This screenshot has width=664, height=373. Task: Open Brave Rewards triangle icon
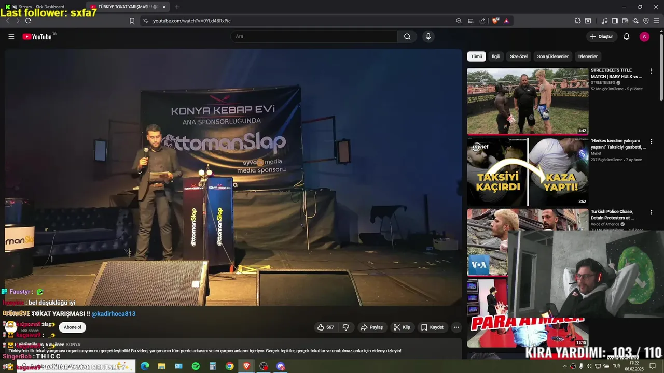[x=506, y=21]
